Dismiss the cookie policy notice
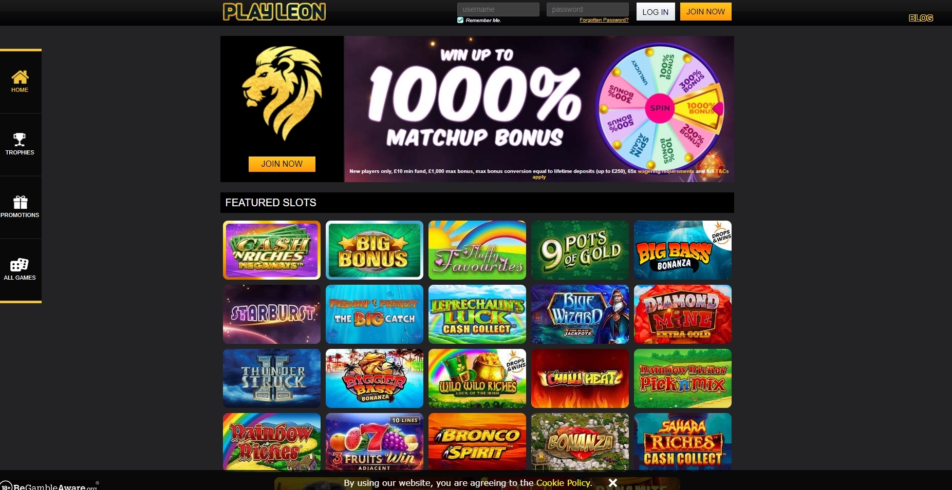This screenshot has width=952, height=490. pyautogui.click(x=612, y=483)
